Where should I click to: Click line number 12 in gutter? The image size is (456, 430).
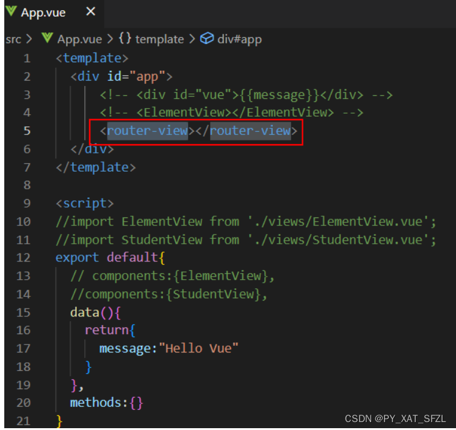(x=24, y=258)
